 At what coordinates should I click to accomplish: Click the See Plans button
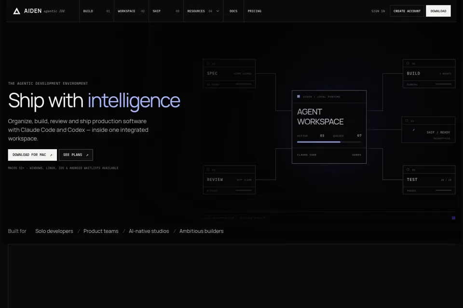tap(76, 155)
